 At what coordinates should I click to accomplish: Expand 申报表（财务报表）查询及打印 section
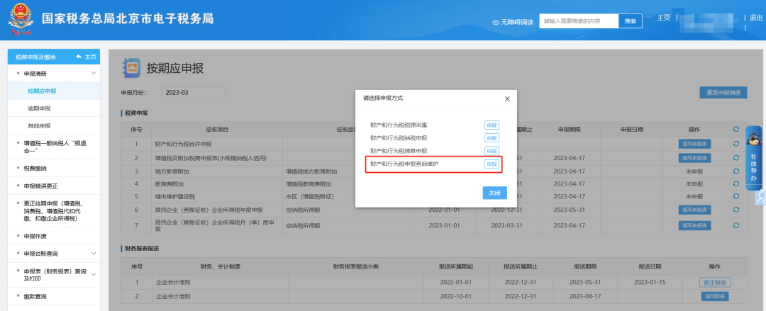(94, 274)
